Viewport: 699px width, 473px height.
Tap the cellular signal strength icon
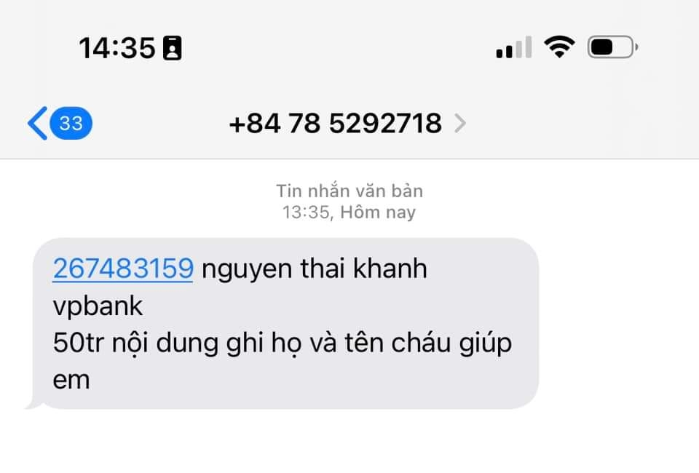pyautogui.click(x=513, y=47)
